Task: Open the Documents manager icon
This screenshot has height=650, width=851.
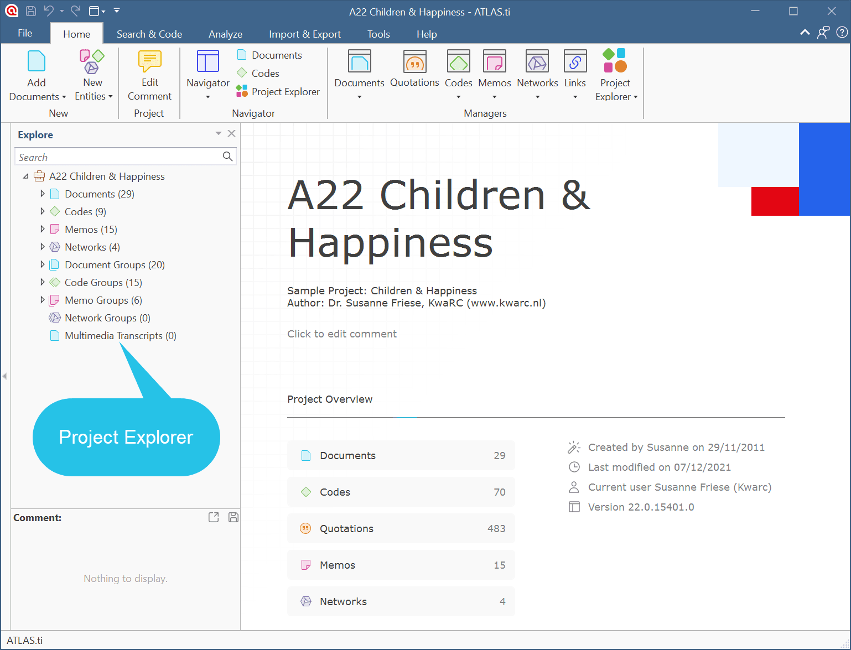Action: [359, 61]
